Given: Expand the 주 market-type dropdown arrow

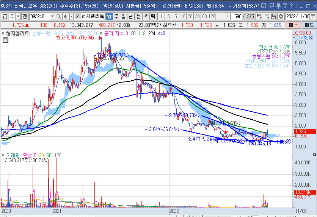Looking at the screenshot, I should click(x=18, y=16).
